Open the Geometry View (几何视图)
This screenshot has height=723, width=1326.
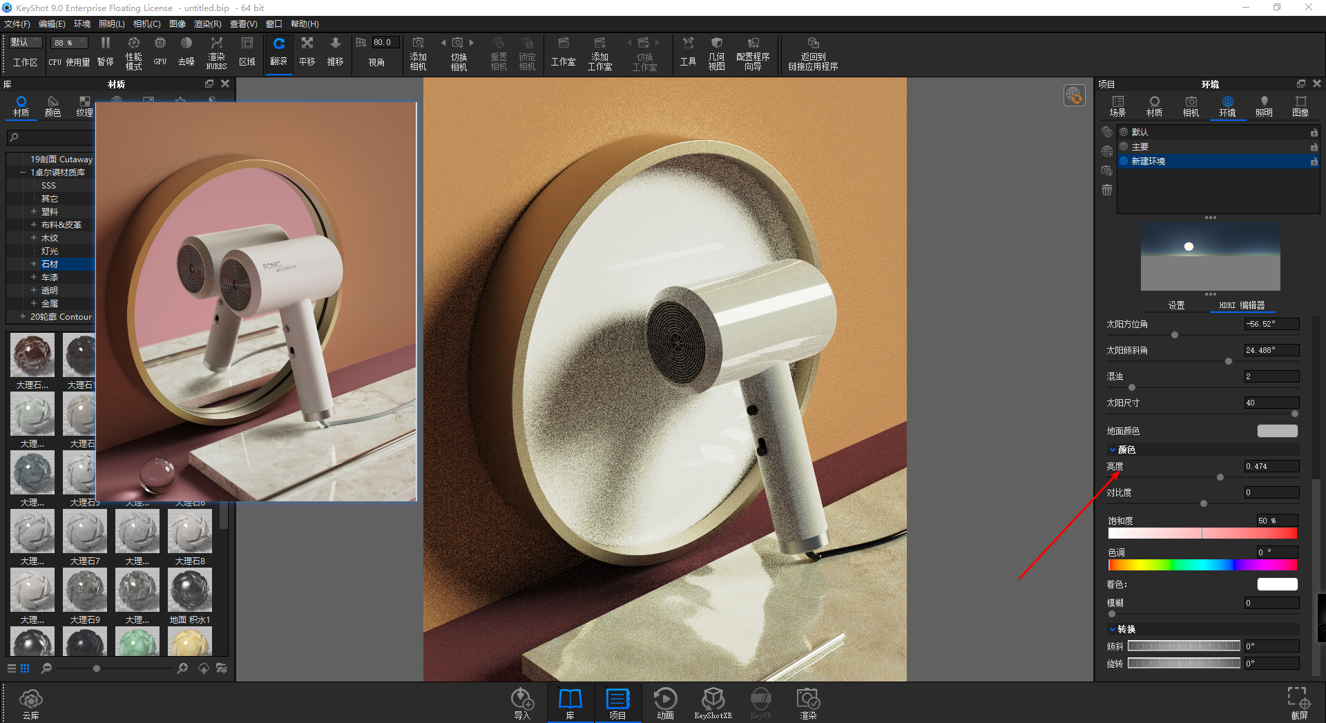pyautogui.click(x=716, y=52)
